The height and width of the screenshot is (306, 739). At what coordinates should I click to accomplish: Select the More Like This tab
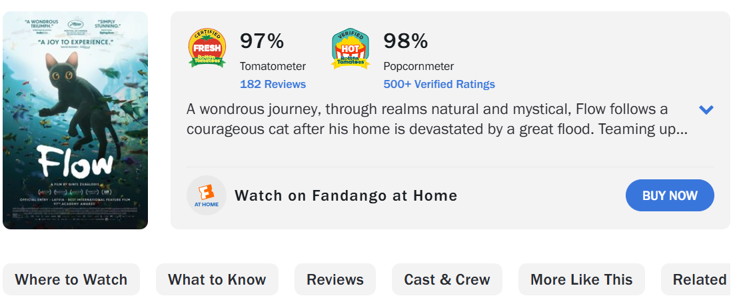(x=582, y=279)
